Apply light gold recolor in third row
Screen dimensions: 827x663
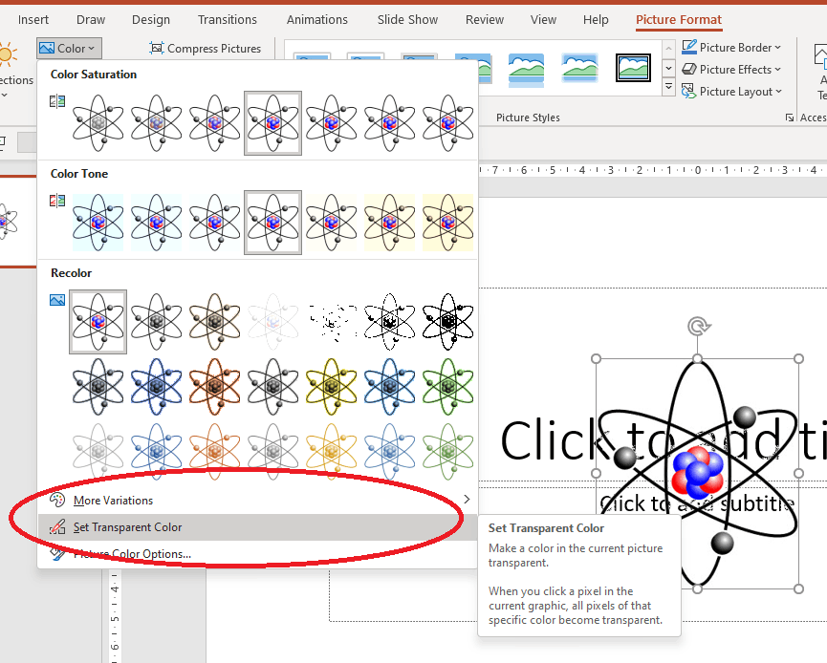point(331,451)
